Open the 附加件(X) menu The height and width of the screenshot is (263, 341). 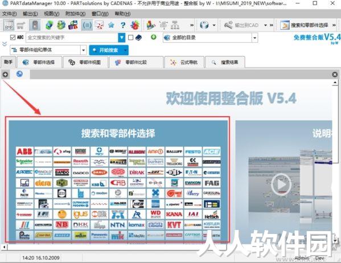[x=75, y=14]
